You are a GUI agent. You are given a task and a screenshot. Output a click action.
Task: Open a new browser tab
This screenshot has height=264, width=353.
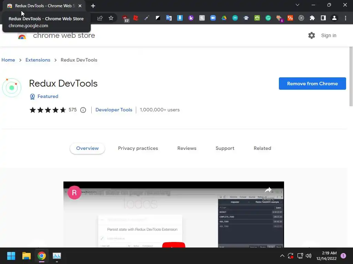point(93,6)
